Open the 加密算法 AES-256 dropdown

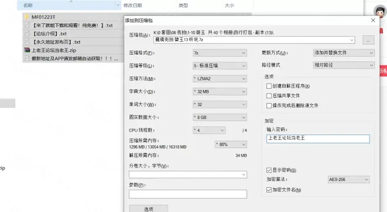click(x=349, y=180)
